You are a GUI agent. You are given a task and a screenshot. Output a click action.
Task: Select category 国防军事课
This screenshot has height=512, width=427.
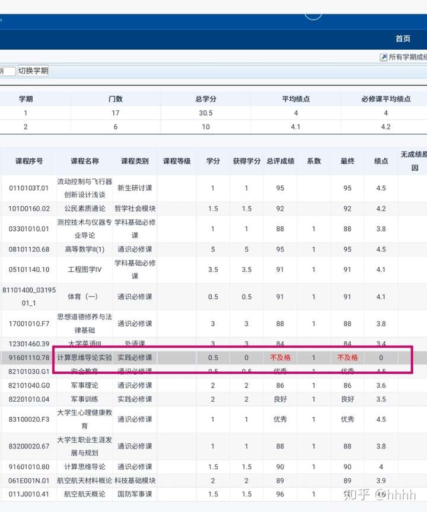point(135,494)
